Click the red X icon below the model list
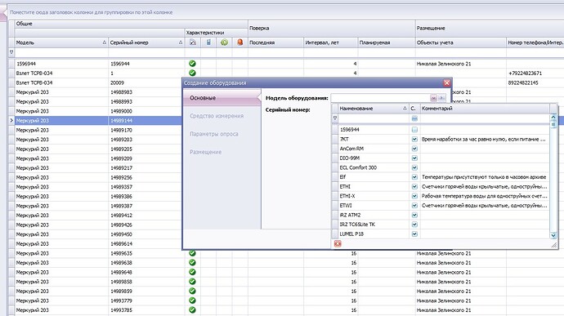This screenshot has width=564, height=316. pyautogui.click(x=338, y=244)
